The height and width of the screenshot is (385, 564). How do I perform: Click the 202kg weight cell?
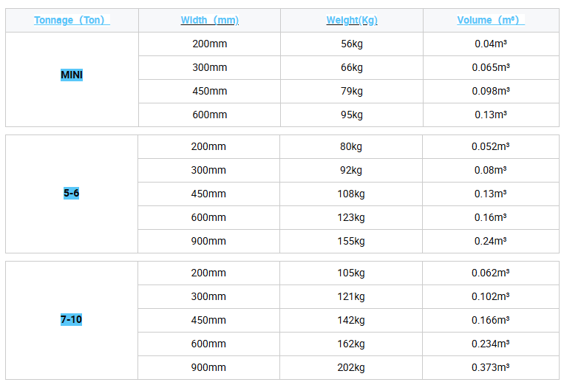point(352,368)
